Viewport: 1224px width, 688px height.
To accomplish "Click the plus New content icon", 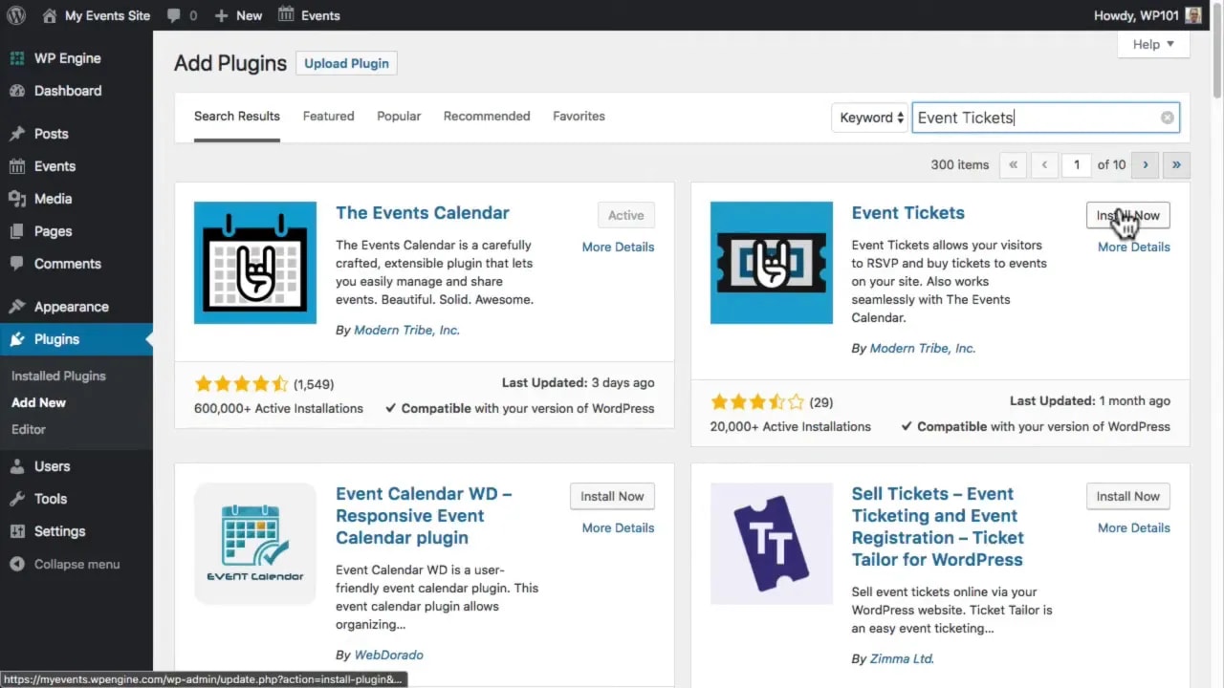I will coord(221,15).
